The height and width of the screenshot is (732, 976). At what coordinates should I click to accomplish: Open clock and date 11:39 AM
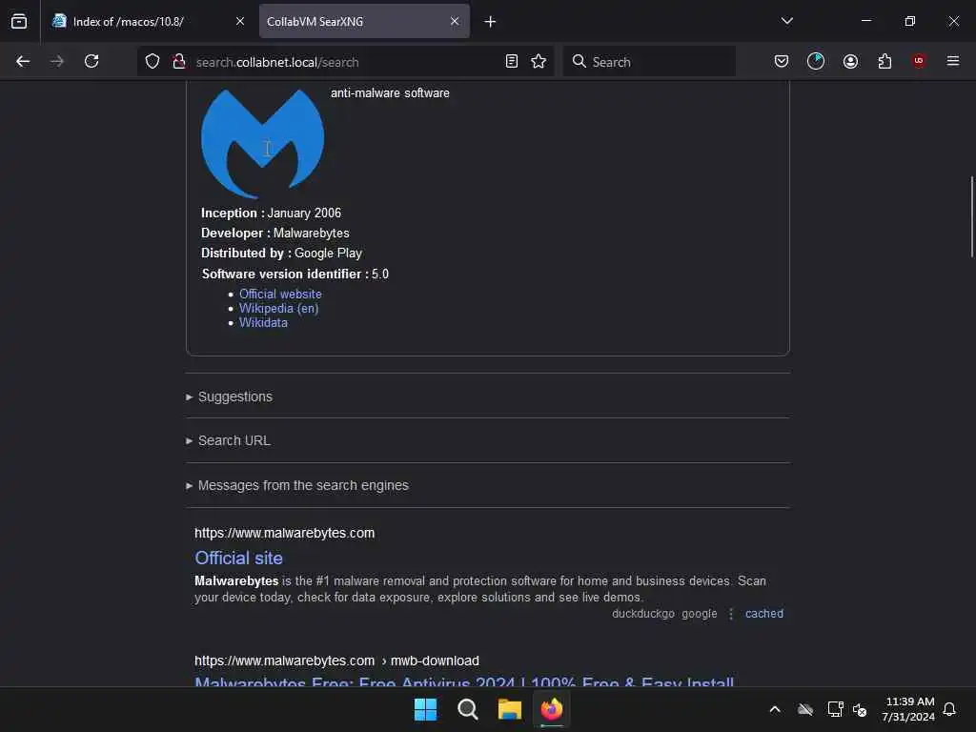(x=908, y=709)
